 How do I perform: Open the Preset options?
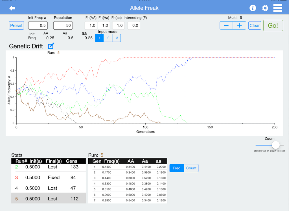(16, 26)
